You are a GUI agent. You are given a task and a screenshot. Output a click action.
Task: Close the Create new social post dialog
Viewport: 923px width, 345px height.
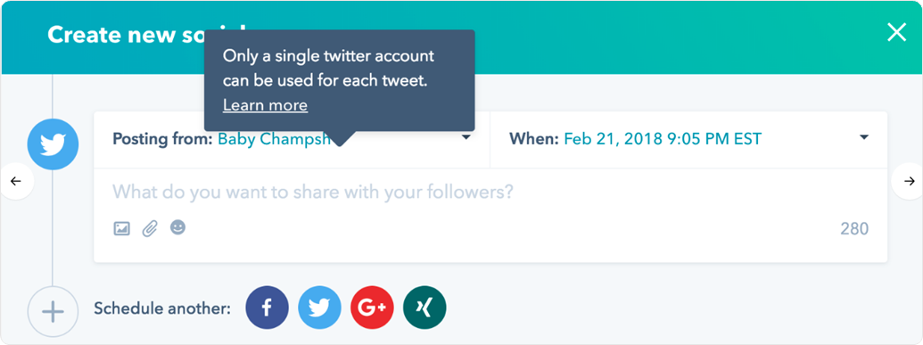coord(896,32)
